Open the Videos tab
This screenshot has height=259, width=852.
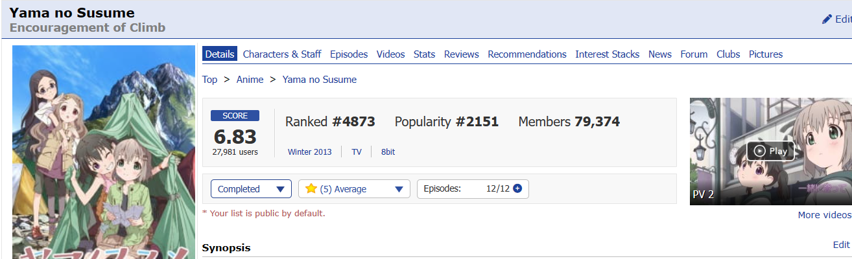[x=390, y=54]
